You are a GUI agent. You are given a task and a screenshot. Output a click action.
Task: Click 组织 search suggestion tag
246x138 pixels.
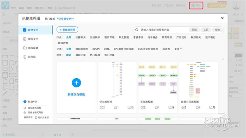click(x=194, y=30)
